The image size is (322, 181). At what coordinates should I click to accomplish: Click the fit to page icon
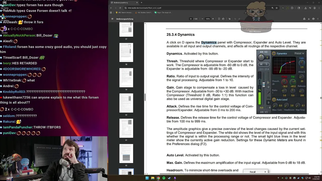[219, 19]
